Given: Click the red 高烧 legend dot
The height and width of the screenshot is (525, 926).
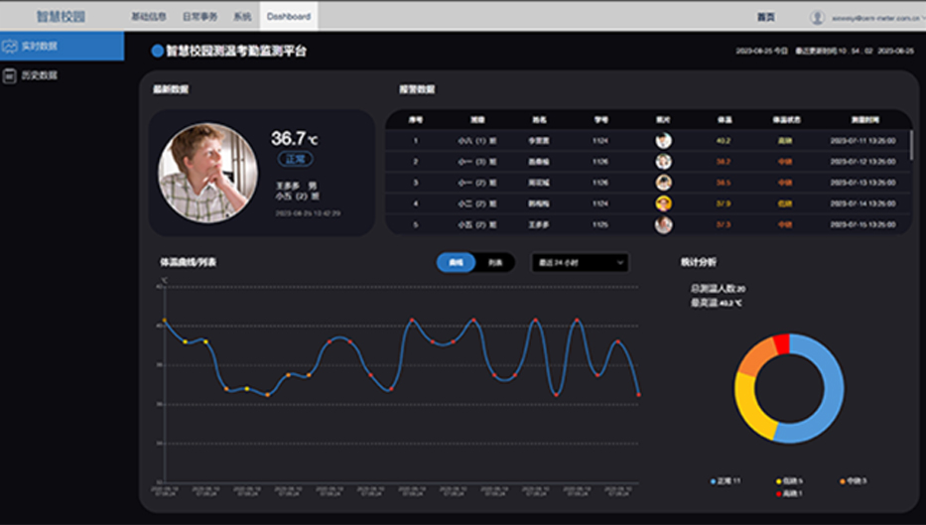Looking at the screenshot, I should point(781,493).
